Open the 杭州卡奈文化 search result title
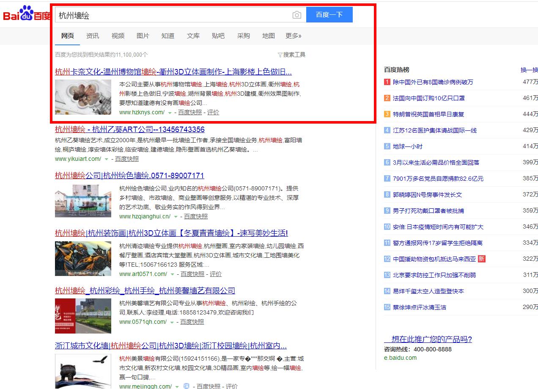The width and height of the screenshot is (538, 389). [173, 72]
